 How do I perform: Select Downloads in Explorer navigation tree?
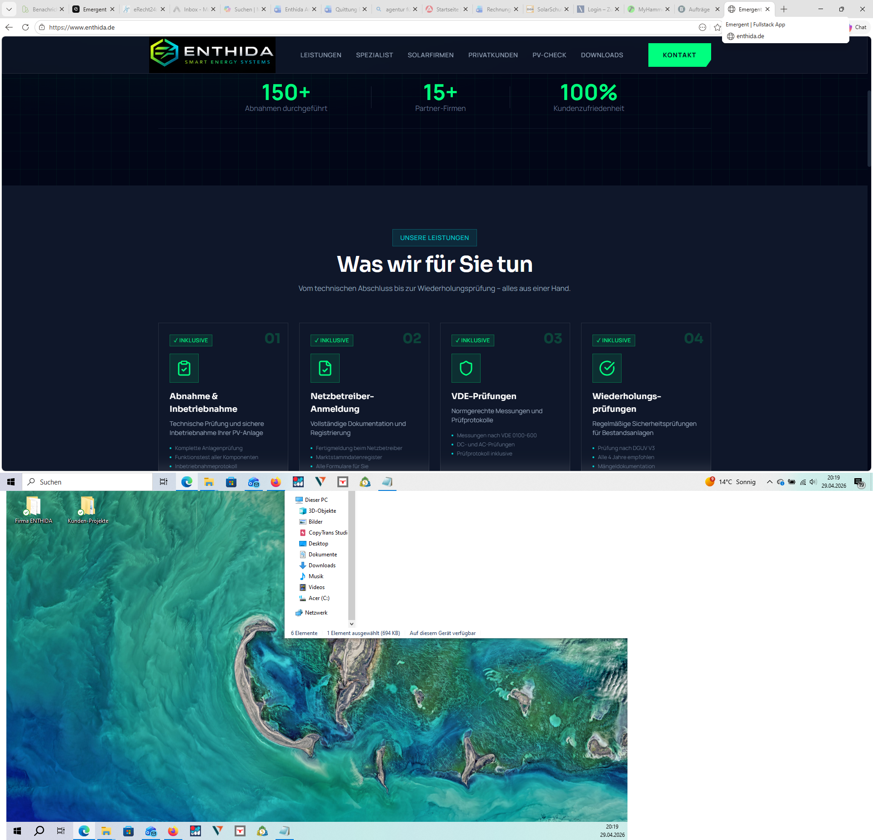[322, 565]
